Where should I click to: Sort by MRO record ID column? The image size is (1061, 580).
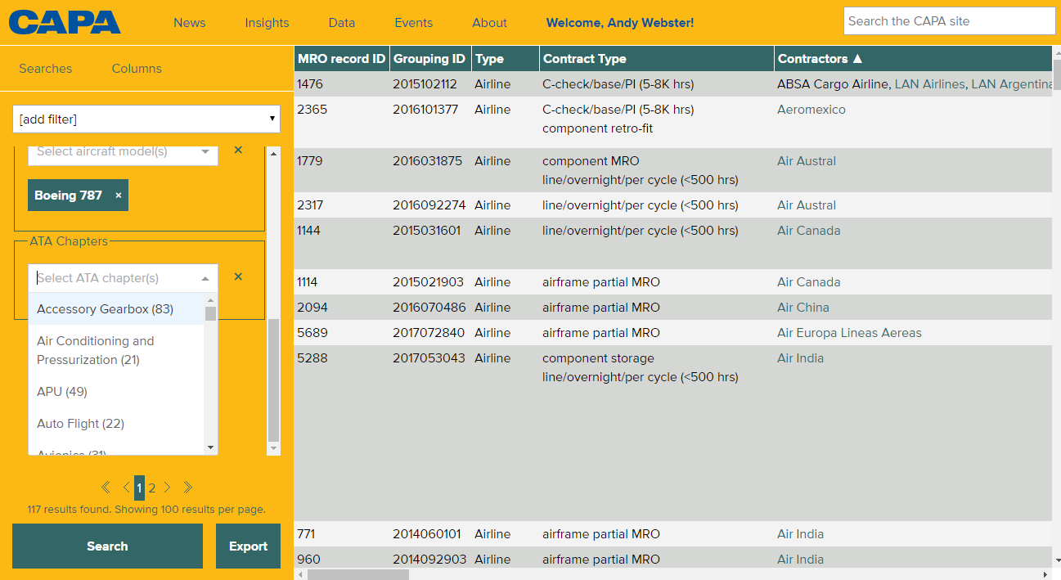(341, 59)
